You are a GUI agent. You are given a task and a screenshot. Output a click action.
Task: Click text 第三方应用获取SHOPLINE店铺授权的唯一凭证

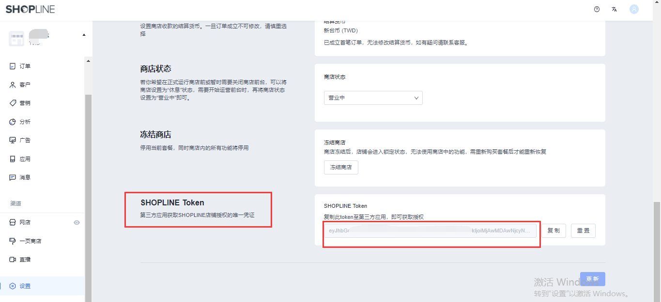pyautogui.click(x=198, y=215)
